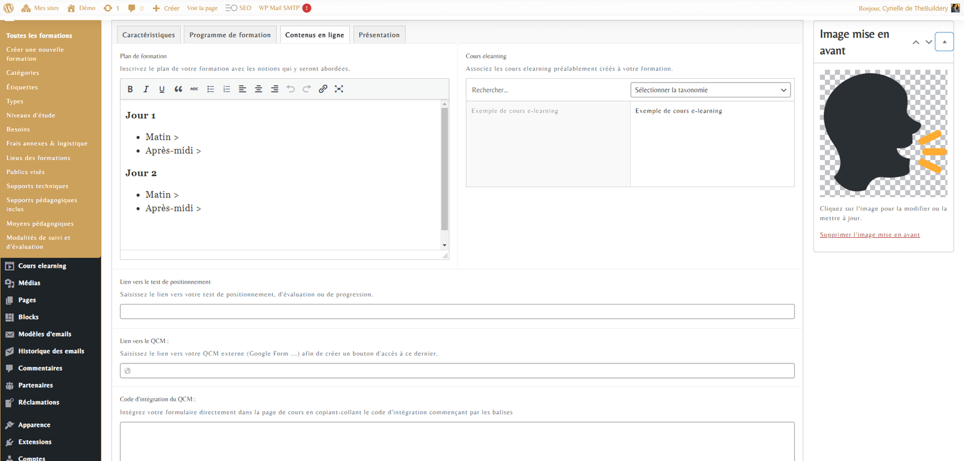The image size is (964, 461).
Task: Select the Contenus en ligne tab
Action: click(x=315, y=35)
